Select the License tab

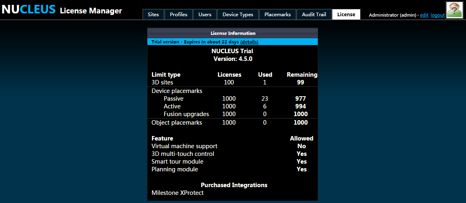[x=346, y=15]
